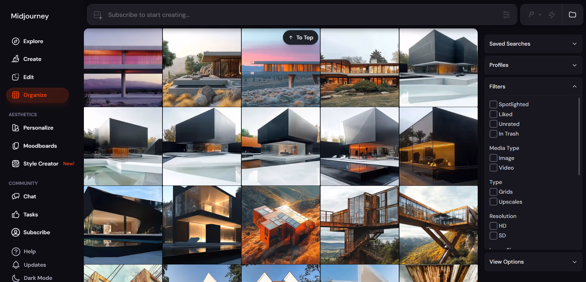Open the orange container house aerial thumbnail
The width and height of the screenshot is (586, 282).
[281, 225]
